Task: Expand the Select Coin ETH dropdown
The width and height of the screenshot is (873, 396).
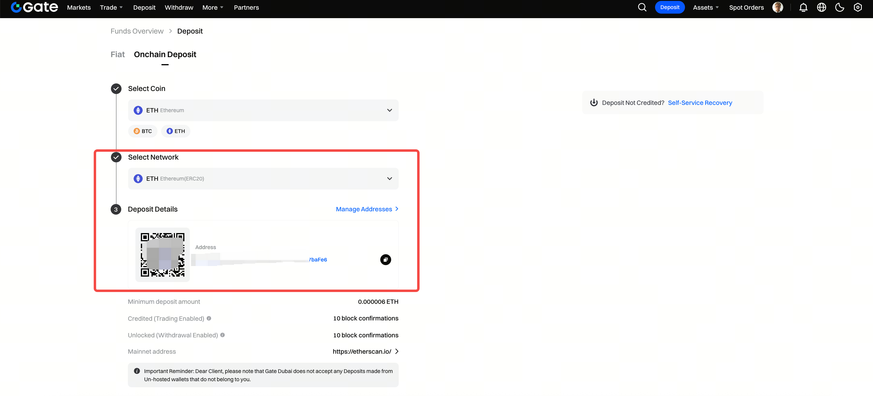Action: (263, 110)
